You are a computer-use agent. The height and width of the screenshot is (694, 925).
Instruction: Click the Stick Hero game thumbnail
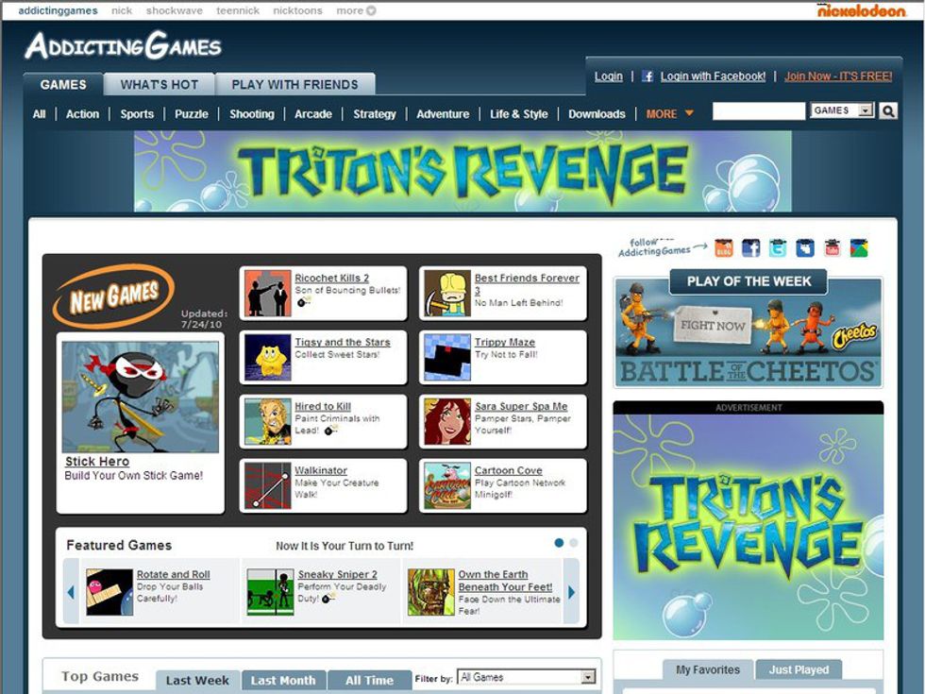(x=141, y=397)
